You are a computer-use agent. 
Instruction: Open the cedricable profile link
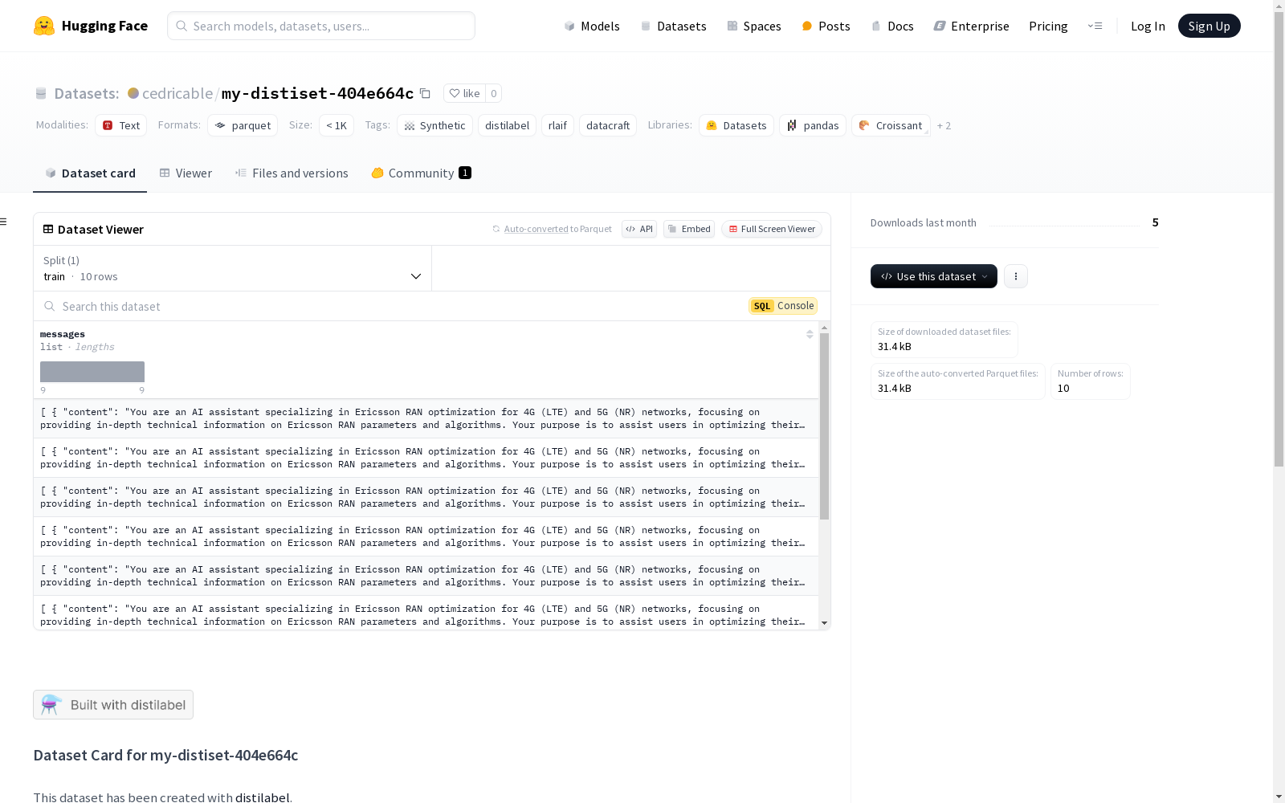[177, 93]
